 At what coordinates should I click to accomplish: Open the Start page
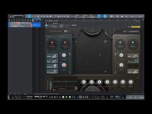click(x=126, y=16)
